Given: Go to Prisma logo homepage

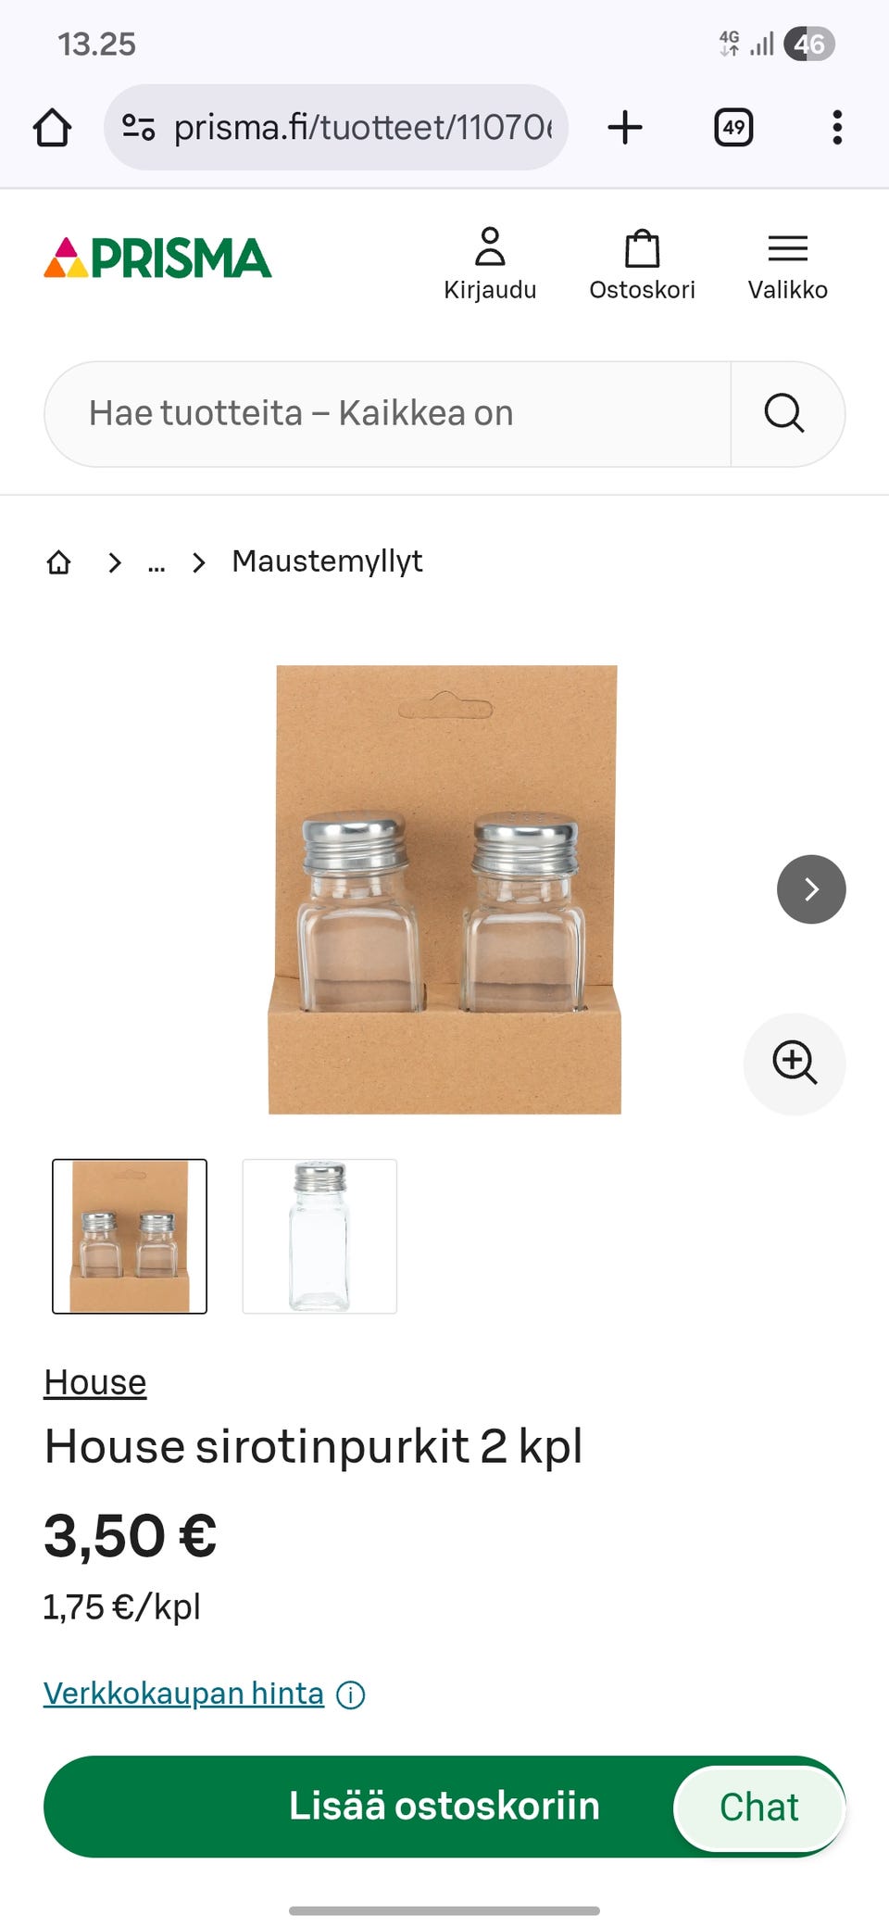Looking at the screenshot, I should pyautogui.click(x=157, y=258).
